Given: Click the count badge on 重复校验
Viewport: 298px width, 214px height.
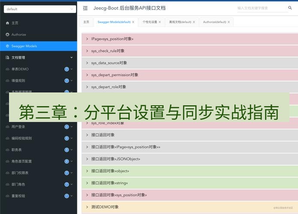Looking at the screenshot, I should pyautogui.click(x=67, y=196).
